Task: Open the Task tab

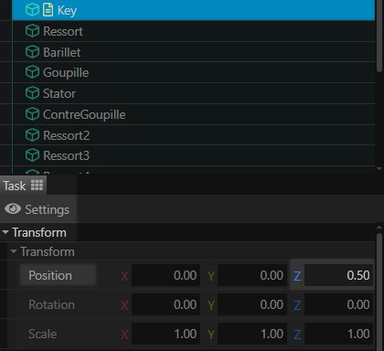Action: click(x=23, y=186)
